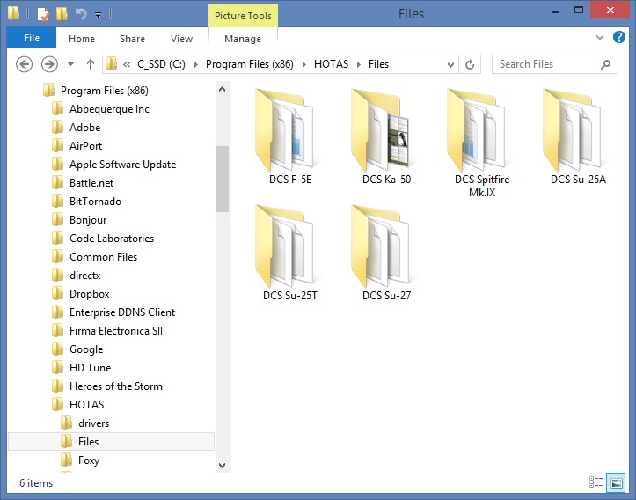Expand the ribbon with the chevron

601,38
